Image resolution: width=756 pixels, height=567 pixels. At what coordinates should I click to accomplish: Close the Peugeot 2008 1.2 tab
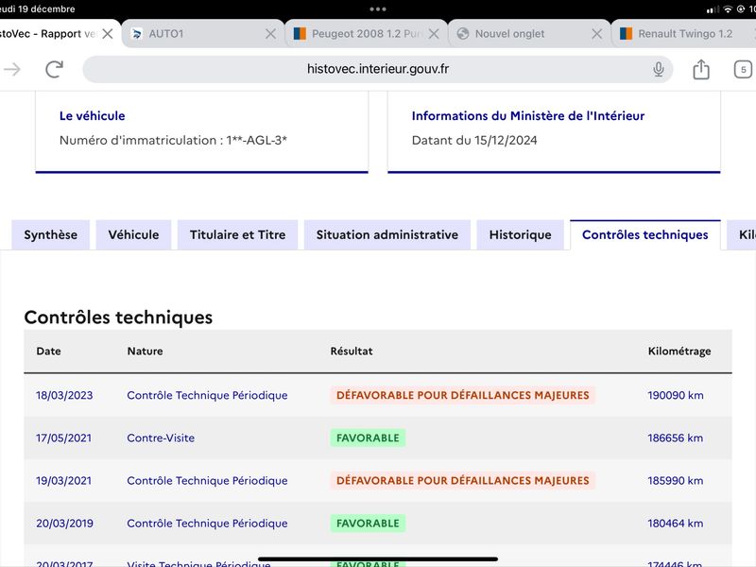click(434, 34)
